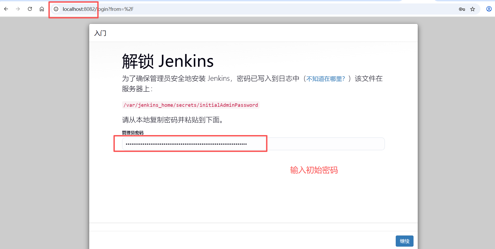The image size is (495, 249).
Task: Bookmark this page with the star icon
Action: tap(472, 9)
